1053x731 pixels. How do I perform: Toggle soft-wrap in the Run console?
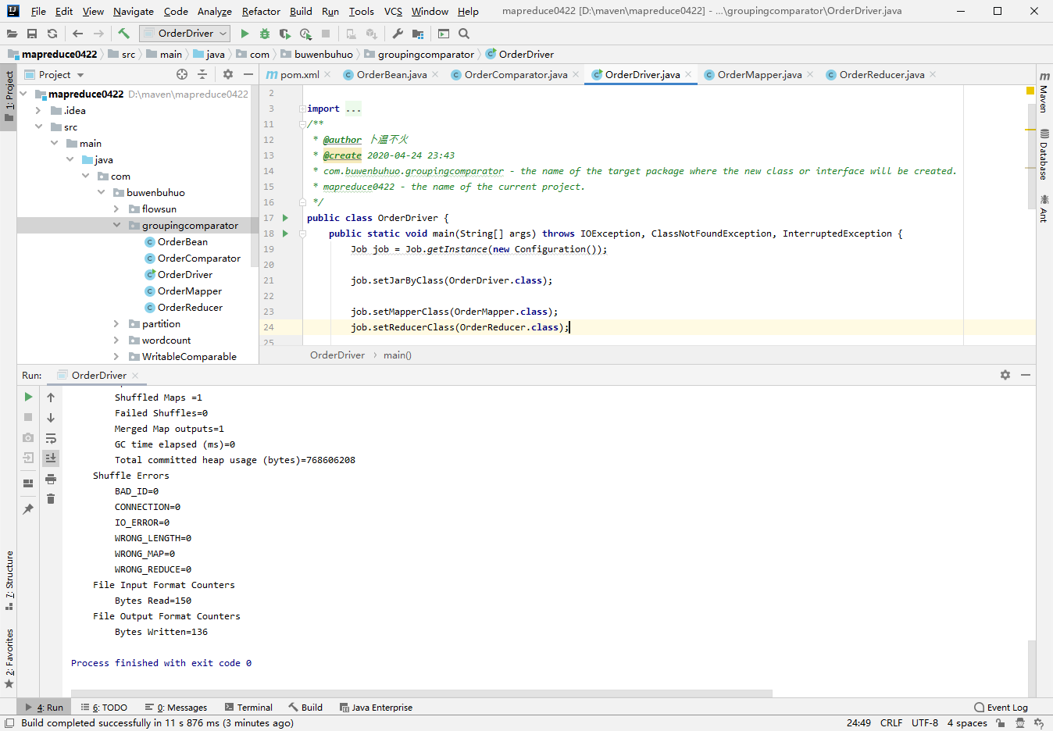[51, 437]
